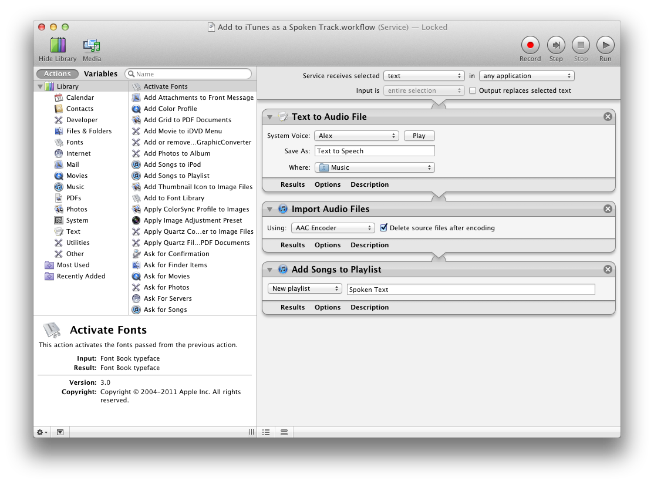Switch to the Actions tab

tap(58, 74)
